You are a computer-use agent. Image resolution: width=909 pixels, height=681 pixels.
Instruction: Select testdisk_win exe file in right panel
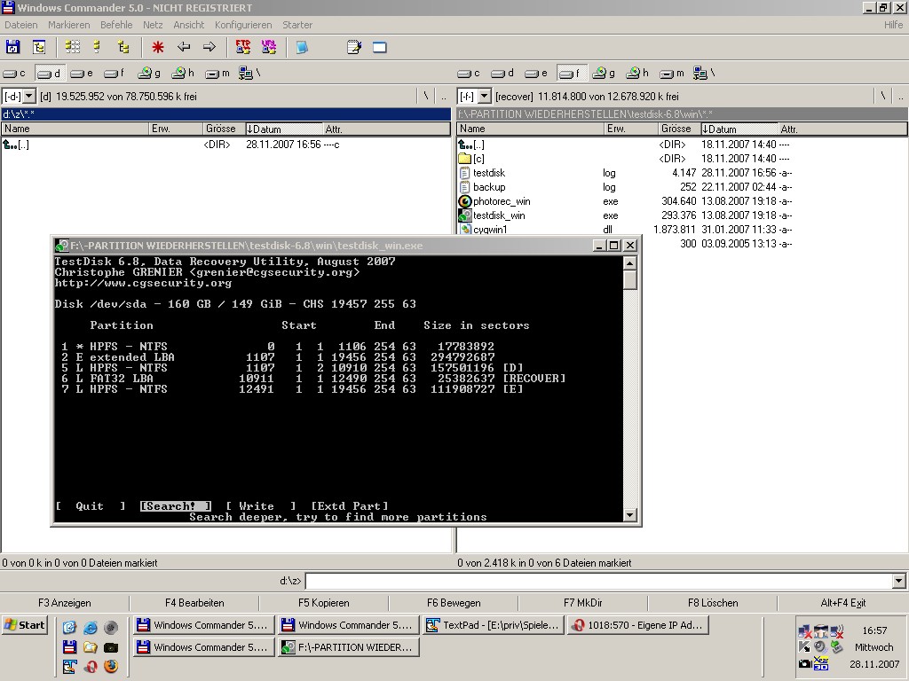625,215
